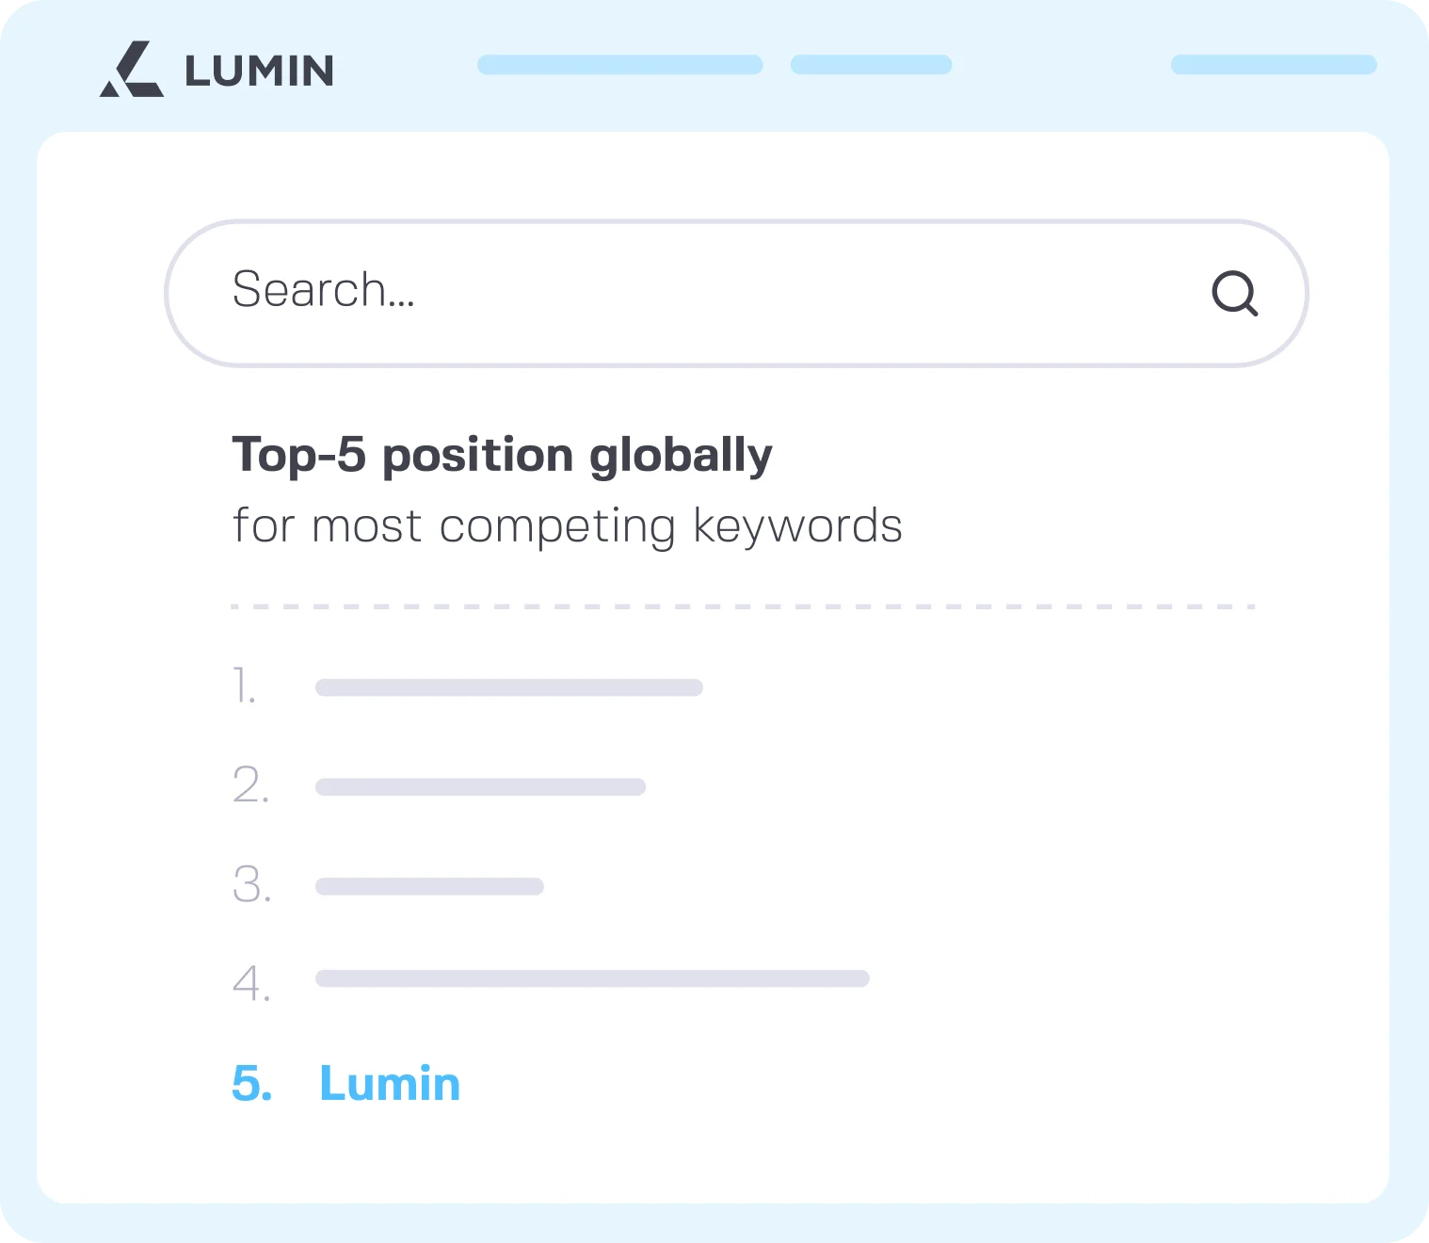1429x1243 pixels.
Task: Click the blue Lumin result link
Action: coord(390,1084)
